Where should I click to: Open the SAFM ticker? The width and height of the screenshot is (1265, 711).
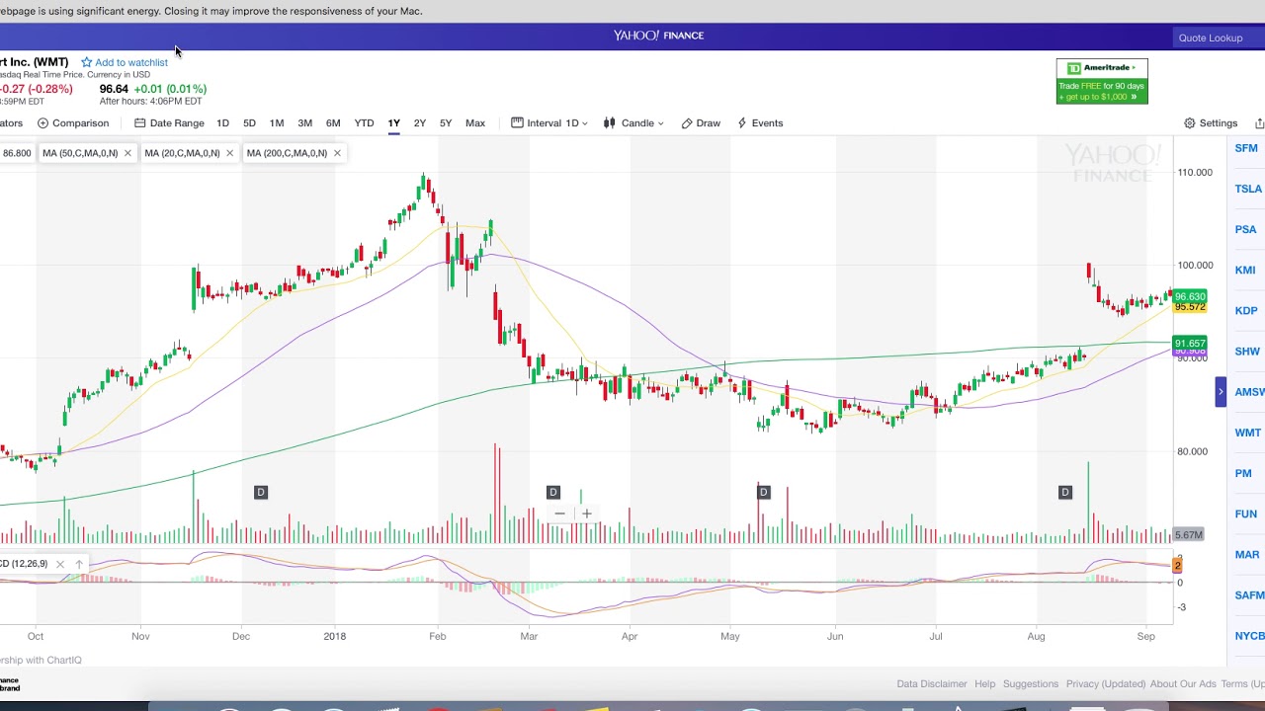(x=1249, y=595)
